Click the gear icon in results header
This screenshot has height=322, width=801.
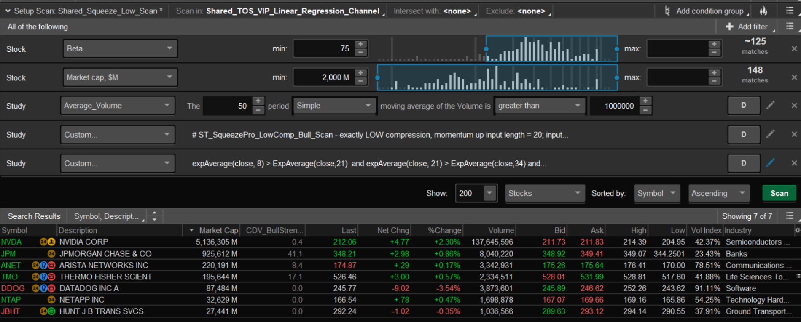pos(797,230)
